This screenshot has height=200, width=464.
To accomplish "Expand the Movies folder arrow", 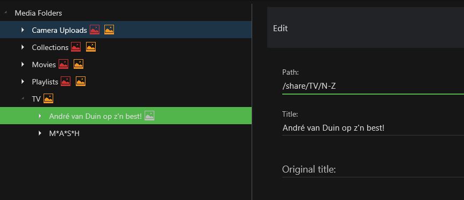I will [23, 64].
